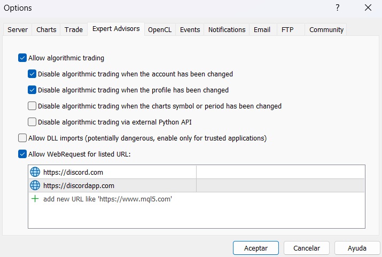Open the Community tab
382x257 pixels.
(326, 30)
